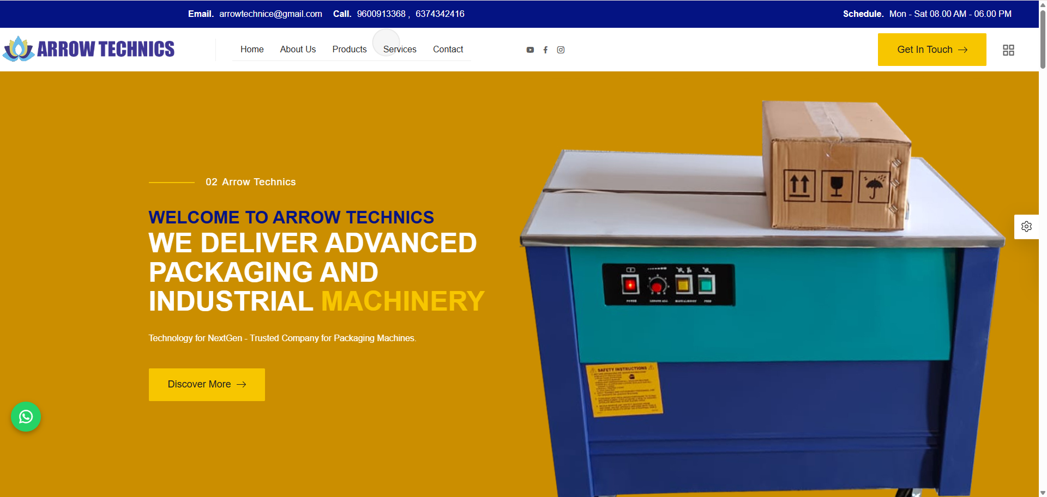Viewport: 1047px width, 497px height.
Task: Open the settings gear panel
Action: [x=1026, y=226]
